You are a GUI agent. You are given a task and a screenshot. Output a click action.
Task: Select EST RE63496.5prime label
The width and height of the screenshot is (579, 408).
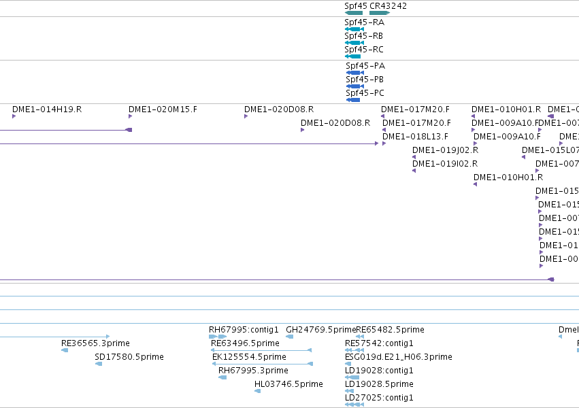click(245, 343)
